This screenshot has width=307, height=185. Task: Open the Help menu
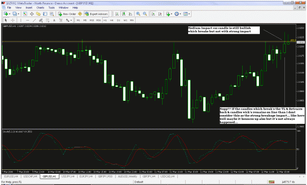pyautogui.click(x=75, y=8)
